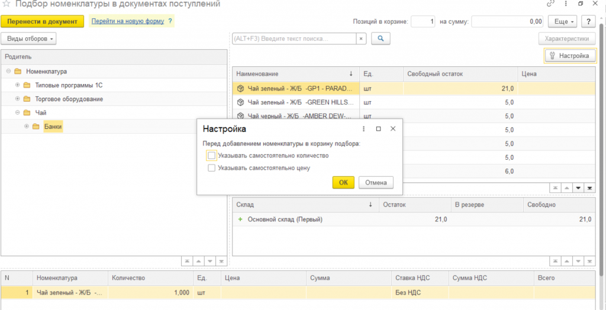Close the Настройка dialog
The height and width of the screenshot is (310, 606).
tap(393, 129)
